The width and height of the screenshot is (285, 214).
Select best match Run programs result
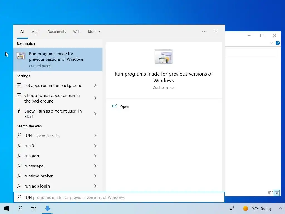[x=58, y=60]
